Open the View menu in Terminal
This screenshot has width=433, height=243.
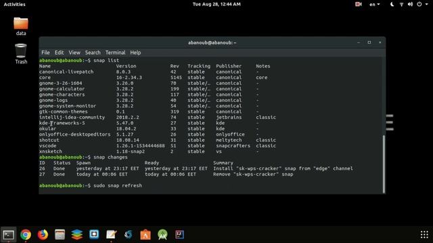tap(74, 53)
